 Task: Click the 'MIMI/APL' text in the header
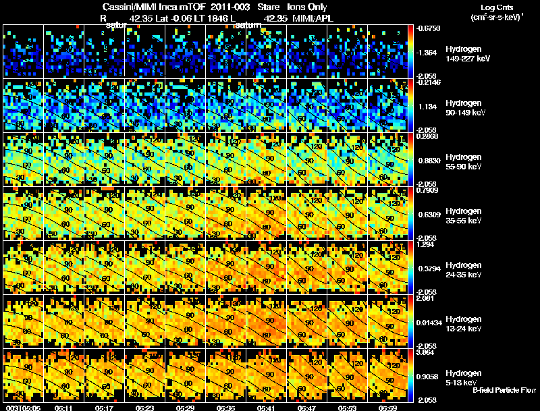tap(313, 18)
